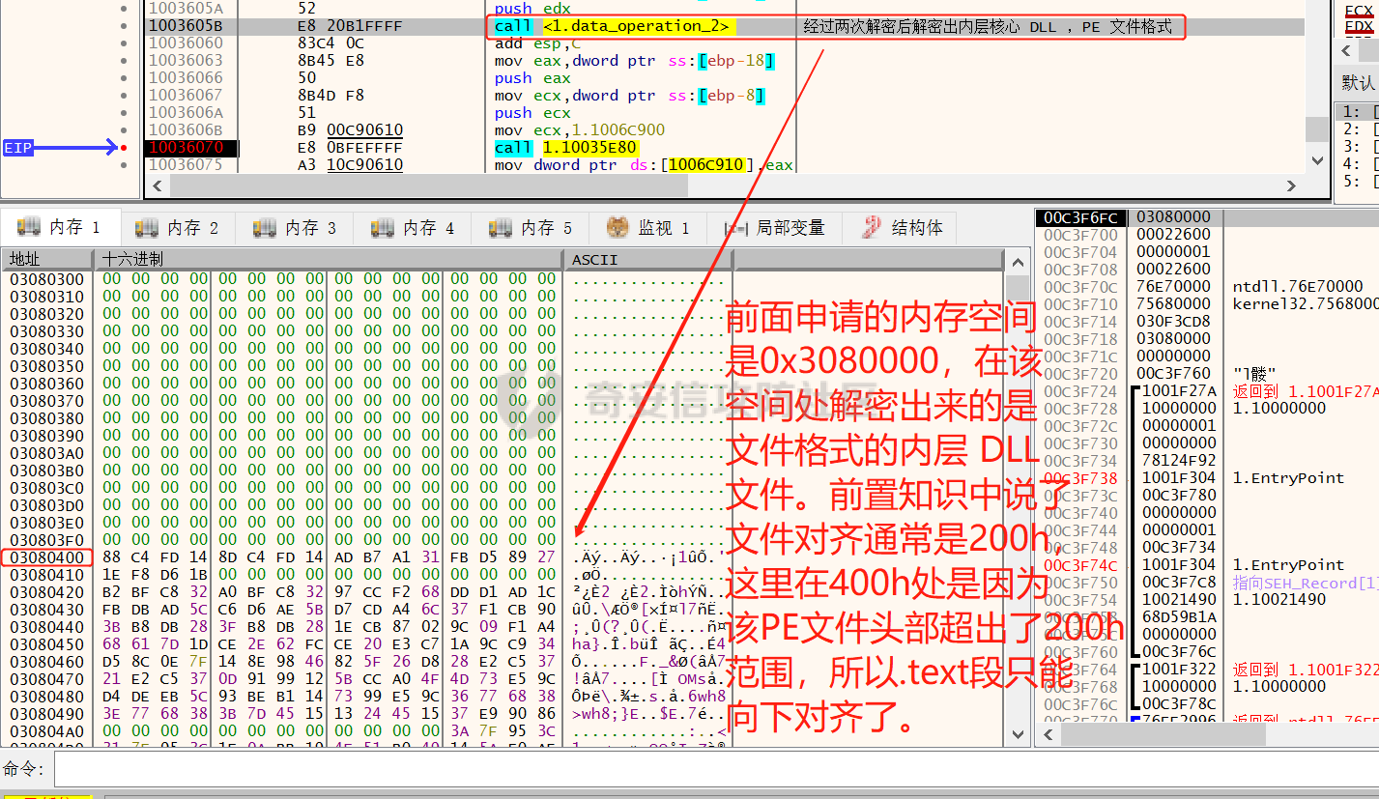The height and width of the screenshot is (799, 1379).
Task: Toggle breakpoint dot at address 1003605A
Action: pyautogui.click(x=124, y=8)
